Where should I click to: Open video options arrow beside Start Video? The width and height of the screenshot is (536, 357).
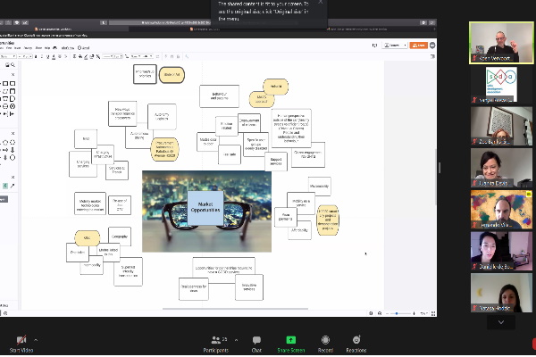(36, 338)
